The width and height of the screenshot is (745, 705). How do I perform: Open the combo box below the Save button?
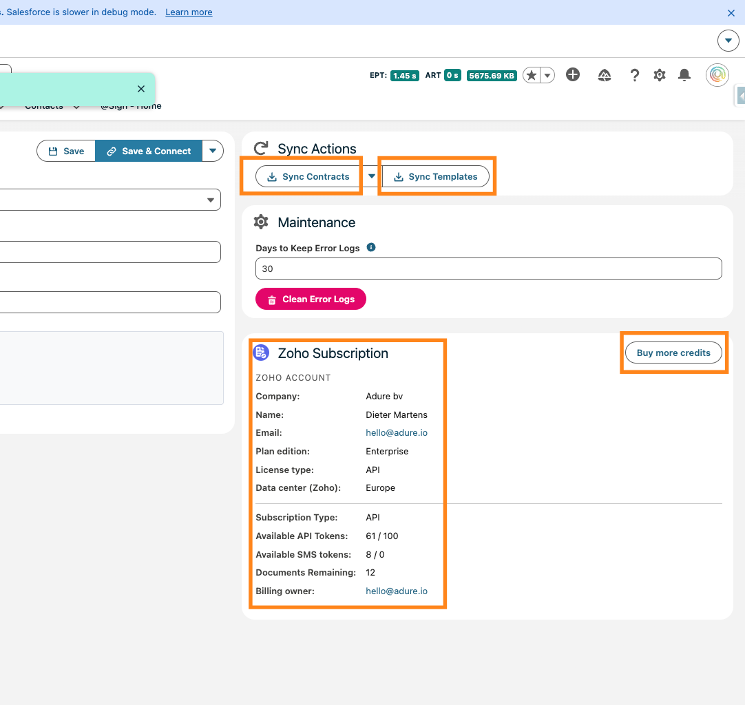[110, 200]
